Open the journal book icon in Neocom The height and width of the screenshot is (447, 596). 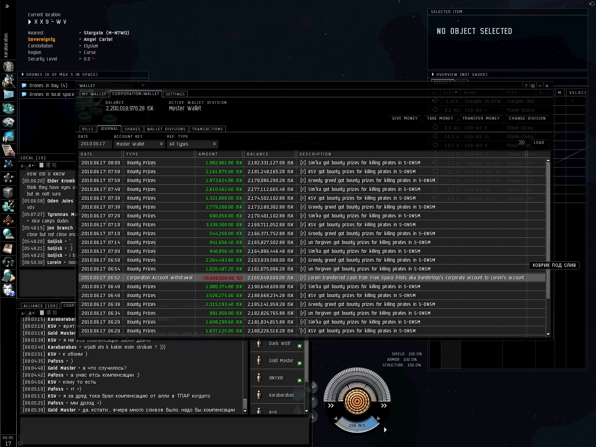8,248
